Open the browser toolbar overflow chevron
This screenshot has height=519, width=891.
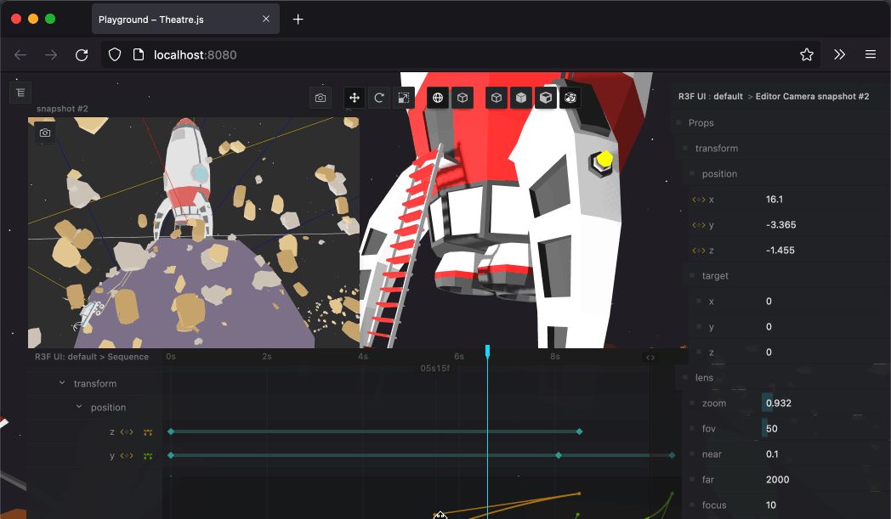click(839, 54)
